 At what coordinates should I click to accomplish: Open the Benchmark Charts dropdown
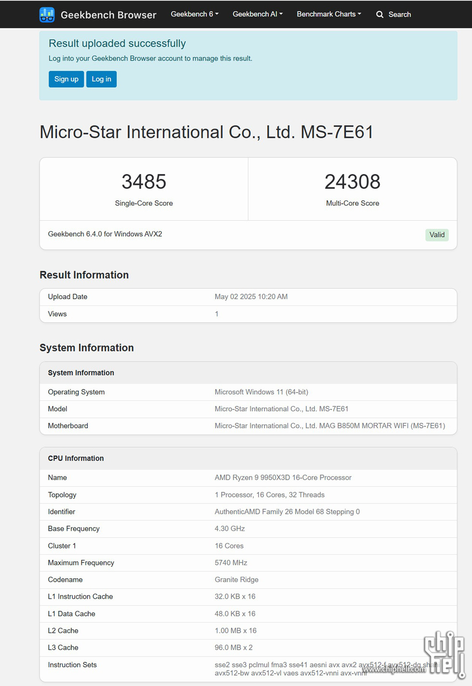pyautogui.click(x=329, y=14)
